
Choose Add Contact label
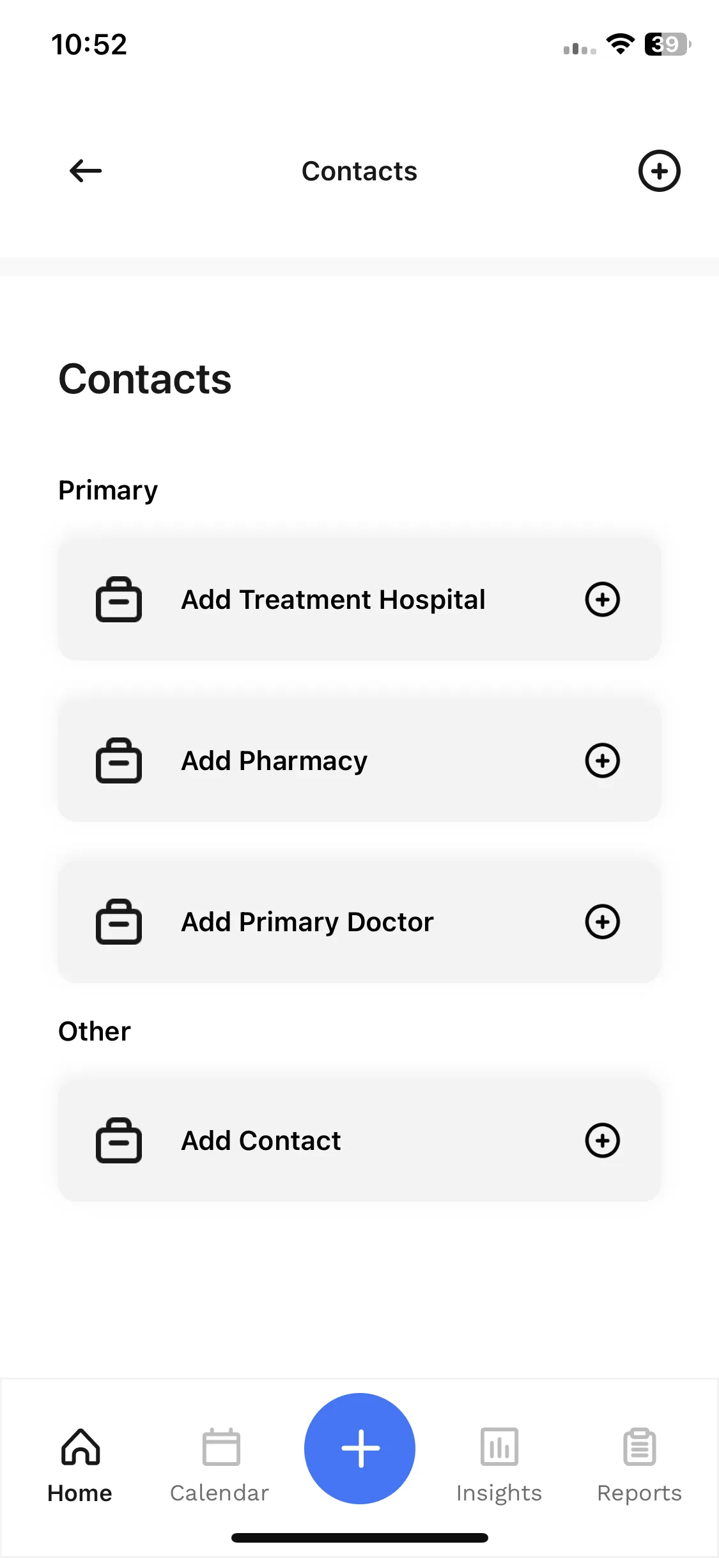(261, 1141)
